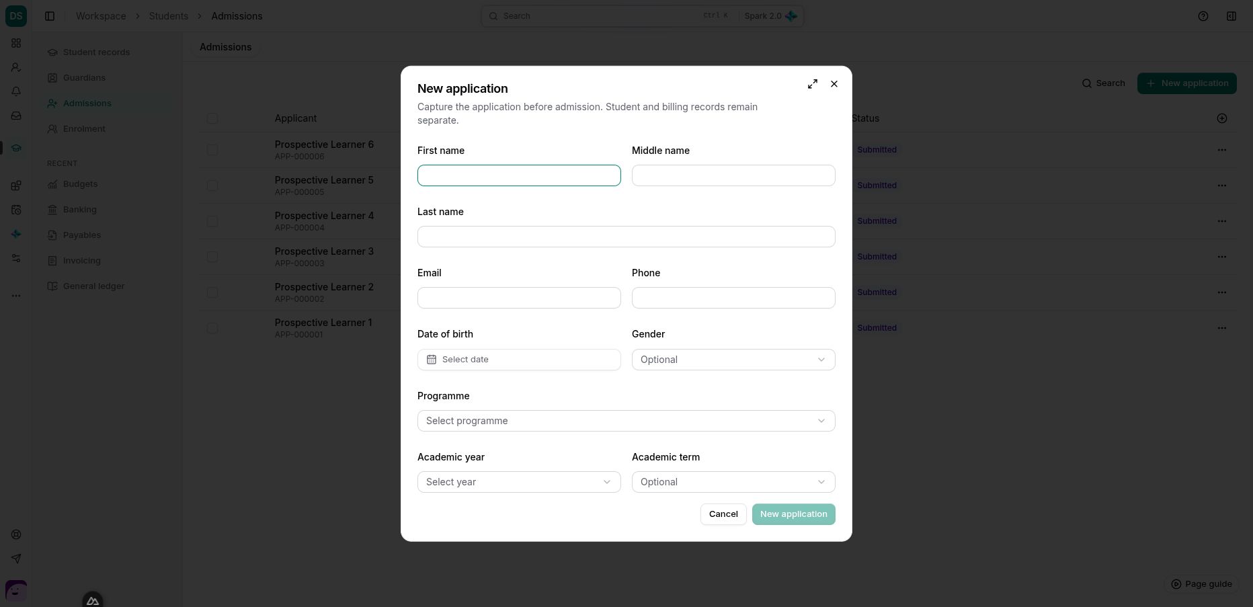Open the Gender dropdown
The image size is (1253, 607).
733,360
